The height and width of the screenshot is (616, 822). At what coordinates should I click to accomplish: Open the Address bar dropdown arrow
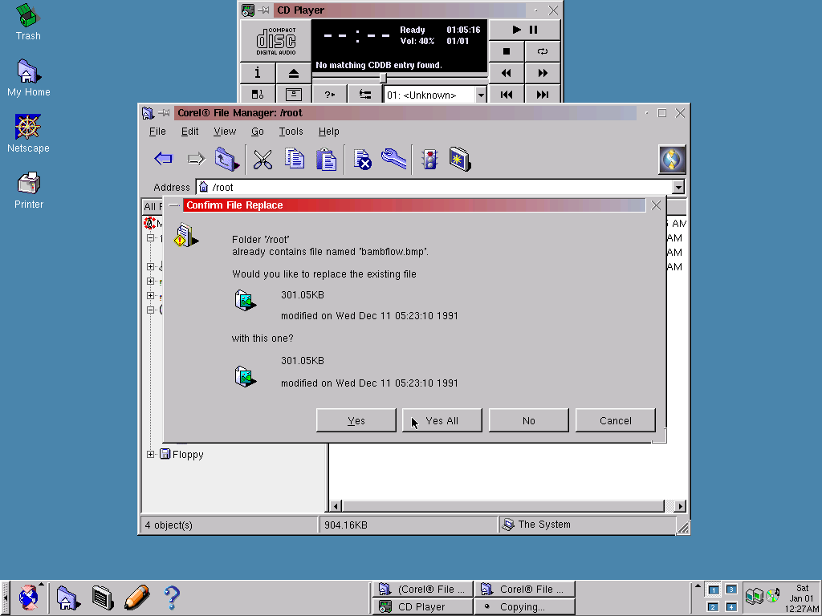click(x=678, y=187)
